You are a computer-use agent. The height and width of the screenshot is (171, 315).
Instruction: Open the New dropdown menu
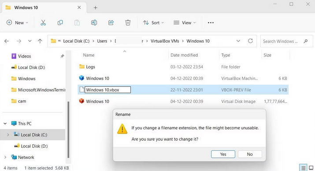tap(17, 23)
